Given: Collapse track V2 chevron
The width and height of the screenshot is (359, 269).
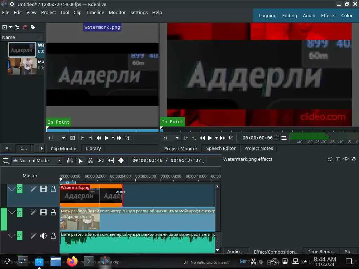Looking at the screenshot, I should [12, 189].
